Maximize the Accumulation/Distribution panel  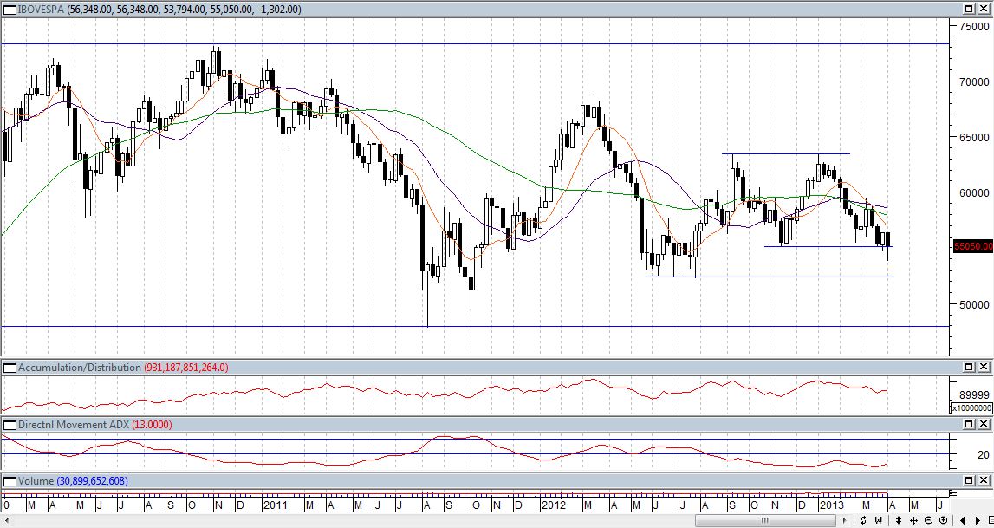point(969,368)
